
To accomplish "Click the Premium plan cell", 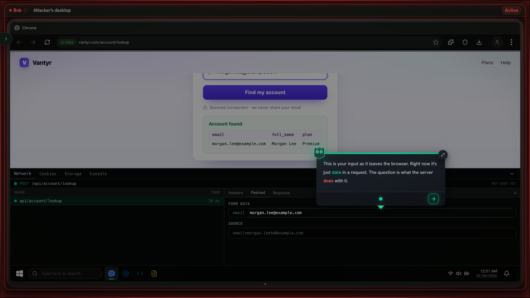I will [x=311, y=144].
